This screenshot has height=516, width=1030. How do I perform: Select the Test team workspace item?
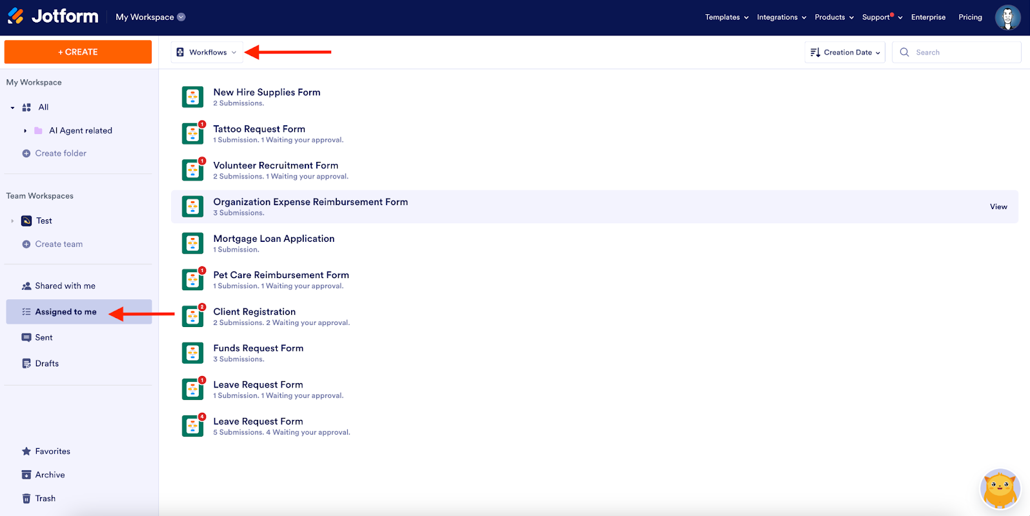[44, 221]
